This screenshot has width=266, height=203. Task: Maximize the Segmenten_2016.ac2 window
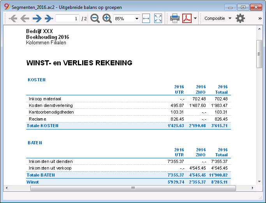click(243, 7)
